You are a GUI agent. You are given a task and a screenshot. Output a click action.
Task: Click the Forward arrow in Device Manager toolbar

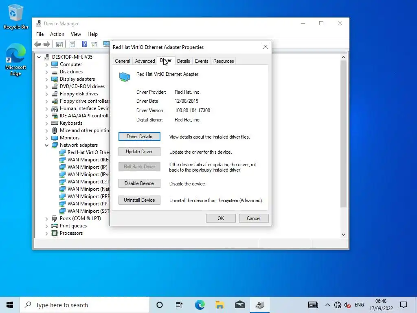click(x=47, y=44)
